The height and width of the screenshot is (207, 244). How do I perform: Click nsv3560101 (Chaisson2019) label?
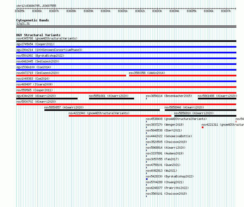(166, 194)
